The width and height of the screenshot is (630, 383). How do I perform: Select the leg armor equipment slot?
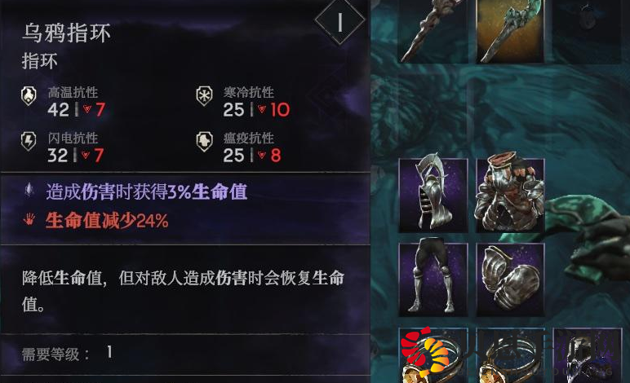433,280
